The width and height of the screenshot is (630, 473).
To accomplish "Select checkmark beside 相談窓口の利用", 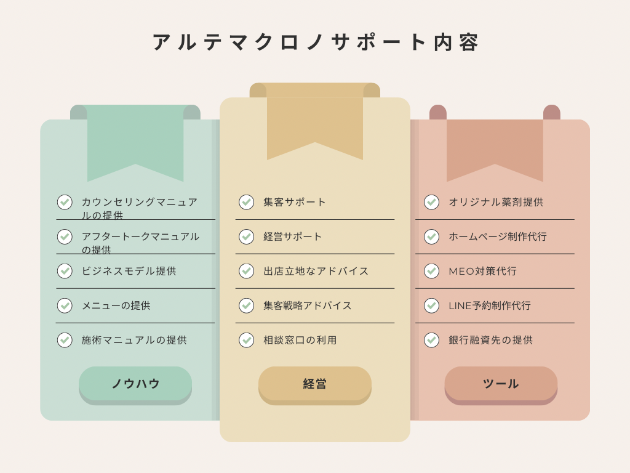I will (x=246, y=340).
